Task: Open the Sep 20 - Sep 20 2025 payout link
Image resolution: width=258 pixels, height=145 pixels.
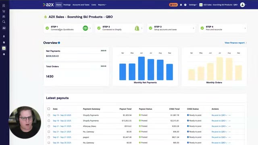Action: (62, 143)
